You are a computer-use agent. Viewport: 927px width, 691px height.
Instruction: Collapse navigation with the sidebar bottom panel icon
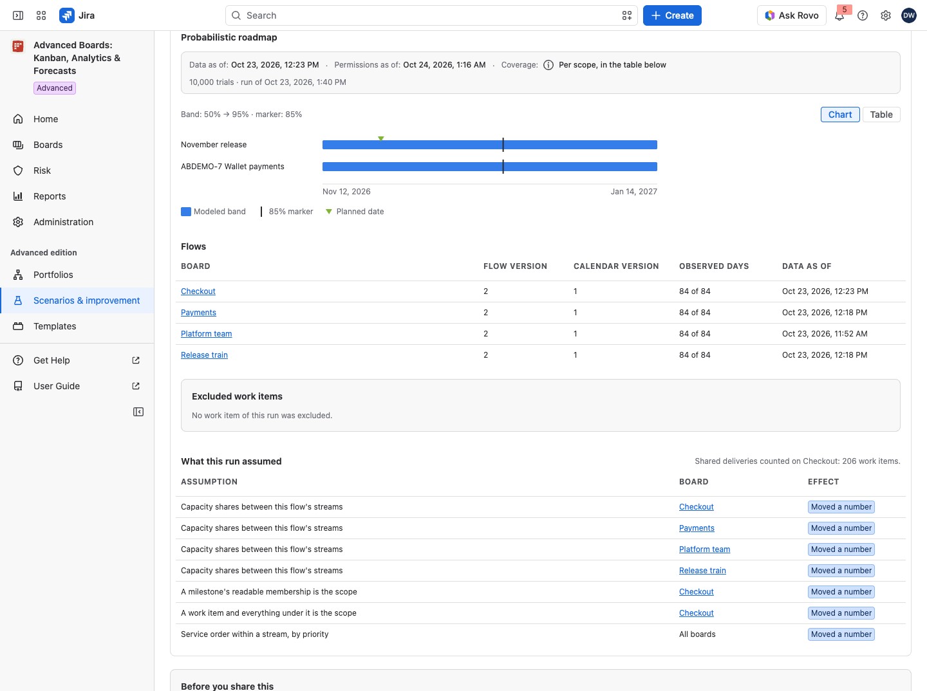pyautogui.click(x=138, y=412)
